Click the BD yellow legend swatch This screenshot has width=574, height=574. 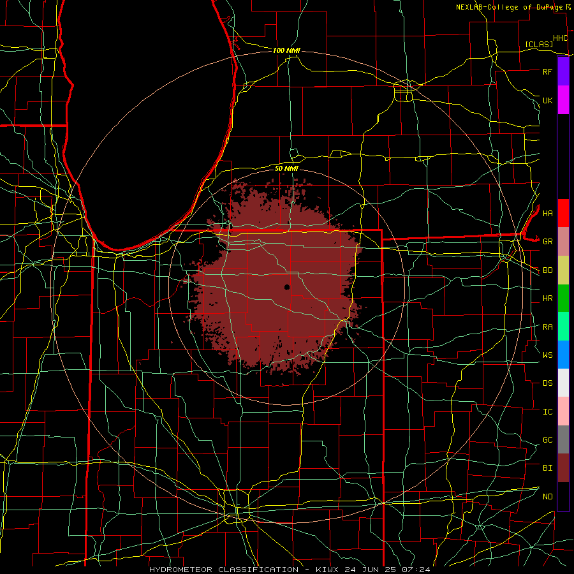pyautogui.click(x=563, y=270)
